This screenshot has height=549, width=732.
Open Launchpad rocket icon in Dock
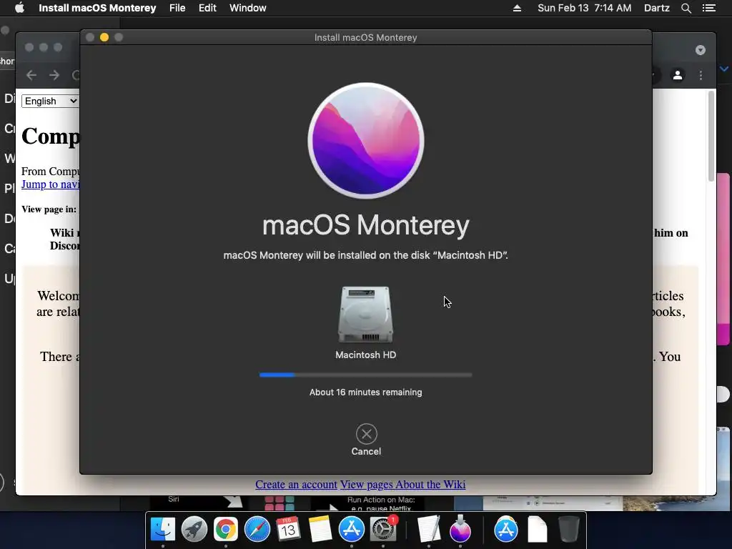(x=194, y=530)
